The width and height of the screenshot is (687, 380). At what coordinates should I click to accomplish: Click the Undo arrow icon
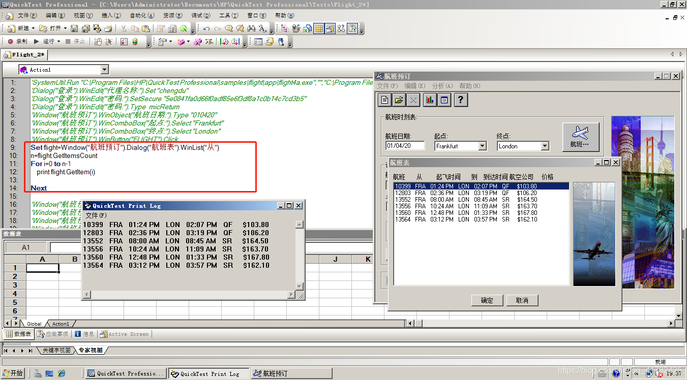pyautogui.click(x=206, y=28)
